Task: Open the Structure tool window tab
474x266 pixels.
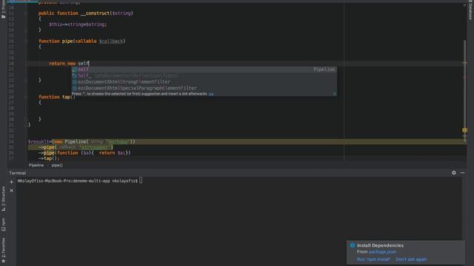Action: click(3, 199)
